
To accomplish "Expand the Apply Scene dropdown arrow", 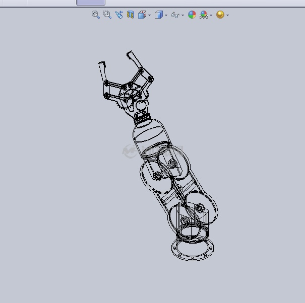I will point(211,15).
